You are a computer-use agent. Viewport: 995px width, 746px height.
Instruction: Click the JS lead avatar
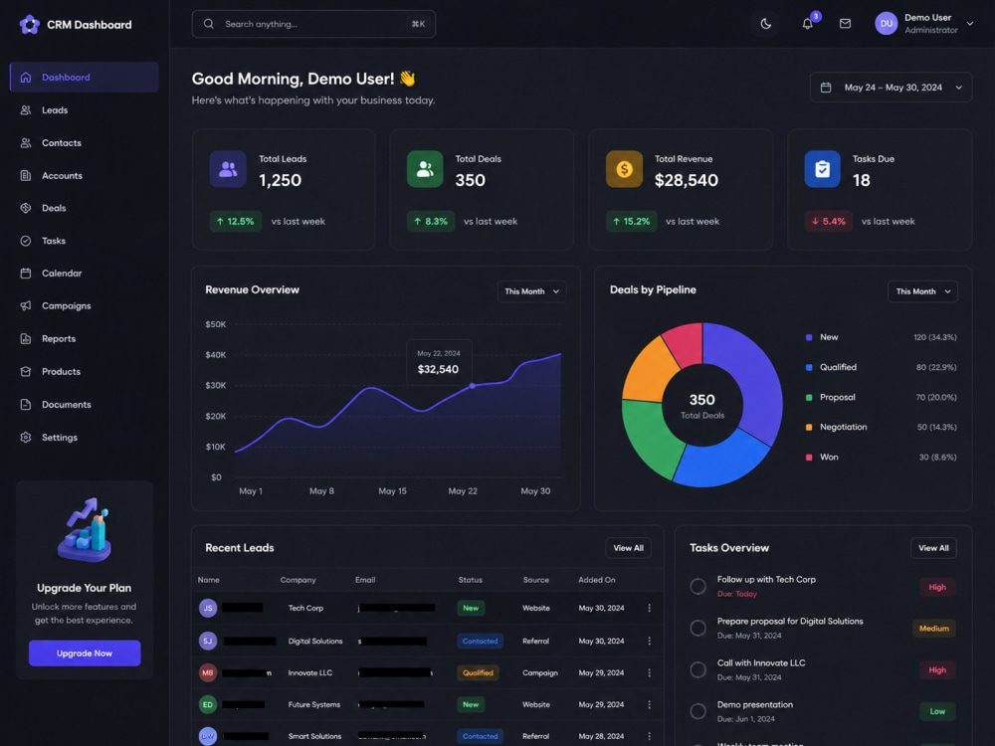(208, 608)
